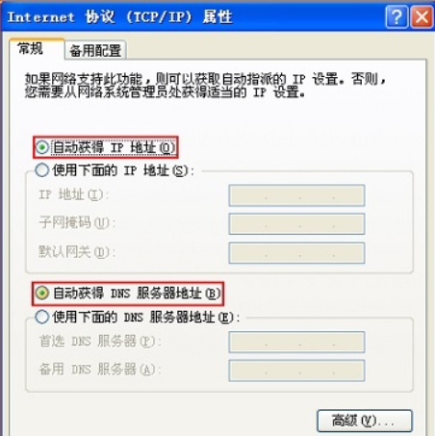Image resolution: width=435 pixels, height=436 pixels.
Task: Select 自动获得 DNS 服务器地址 option
Action: tap(42, 293)
